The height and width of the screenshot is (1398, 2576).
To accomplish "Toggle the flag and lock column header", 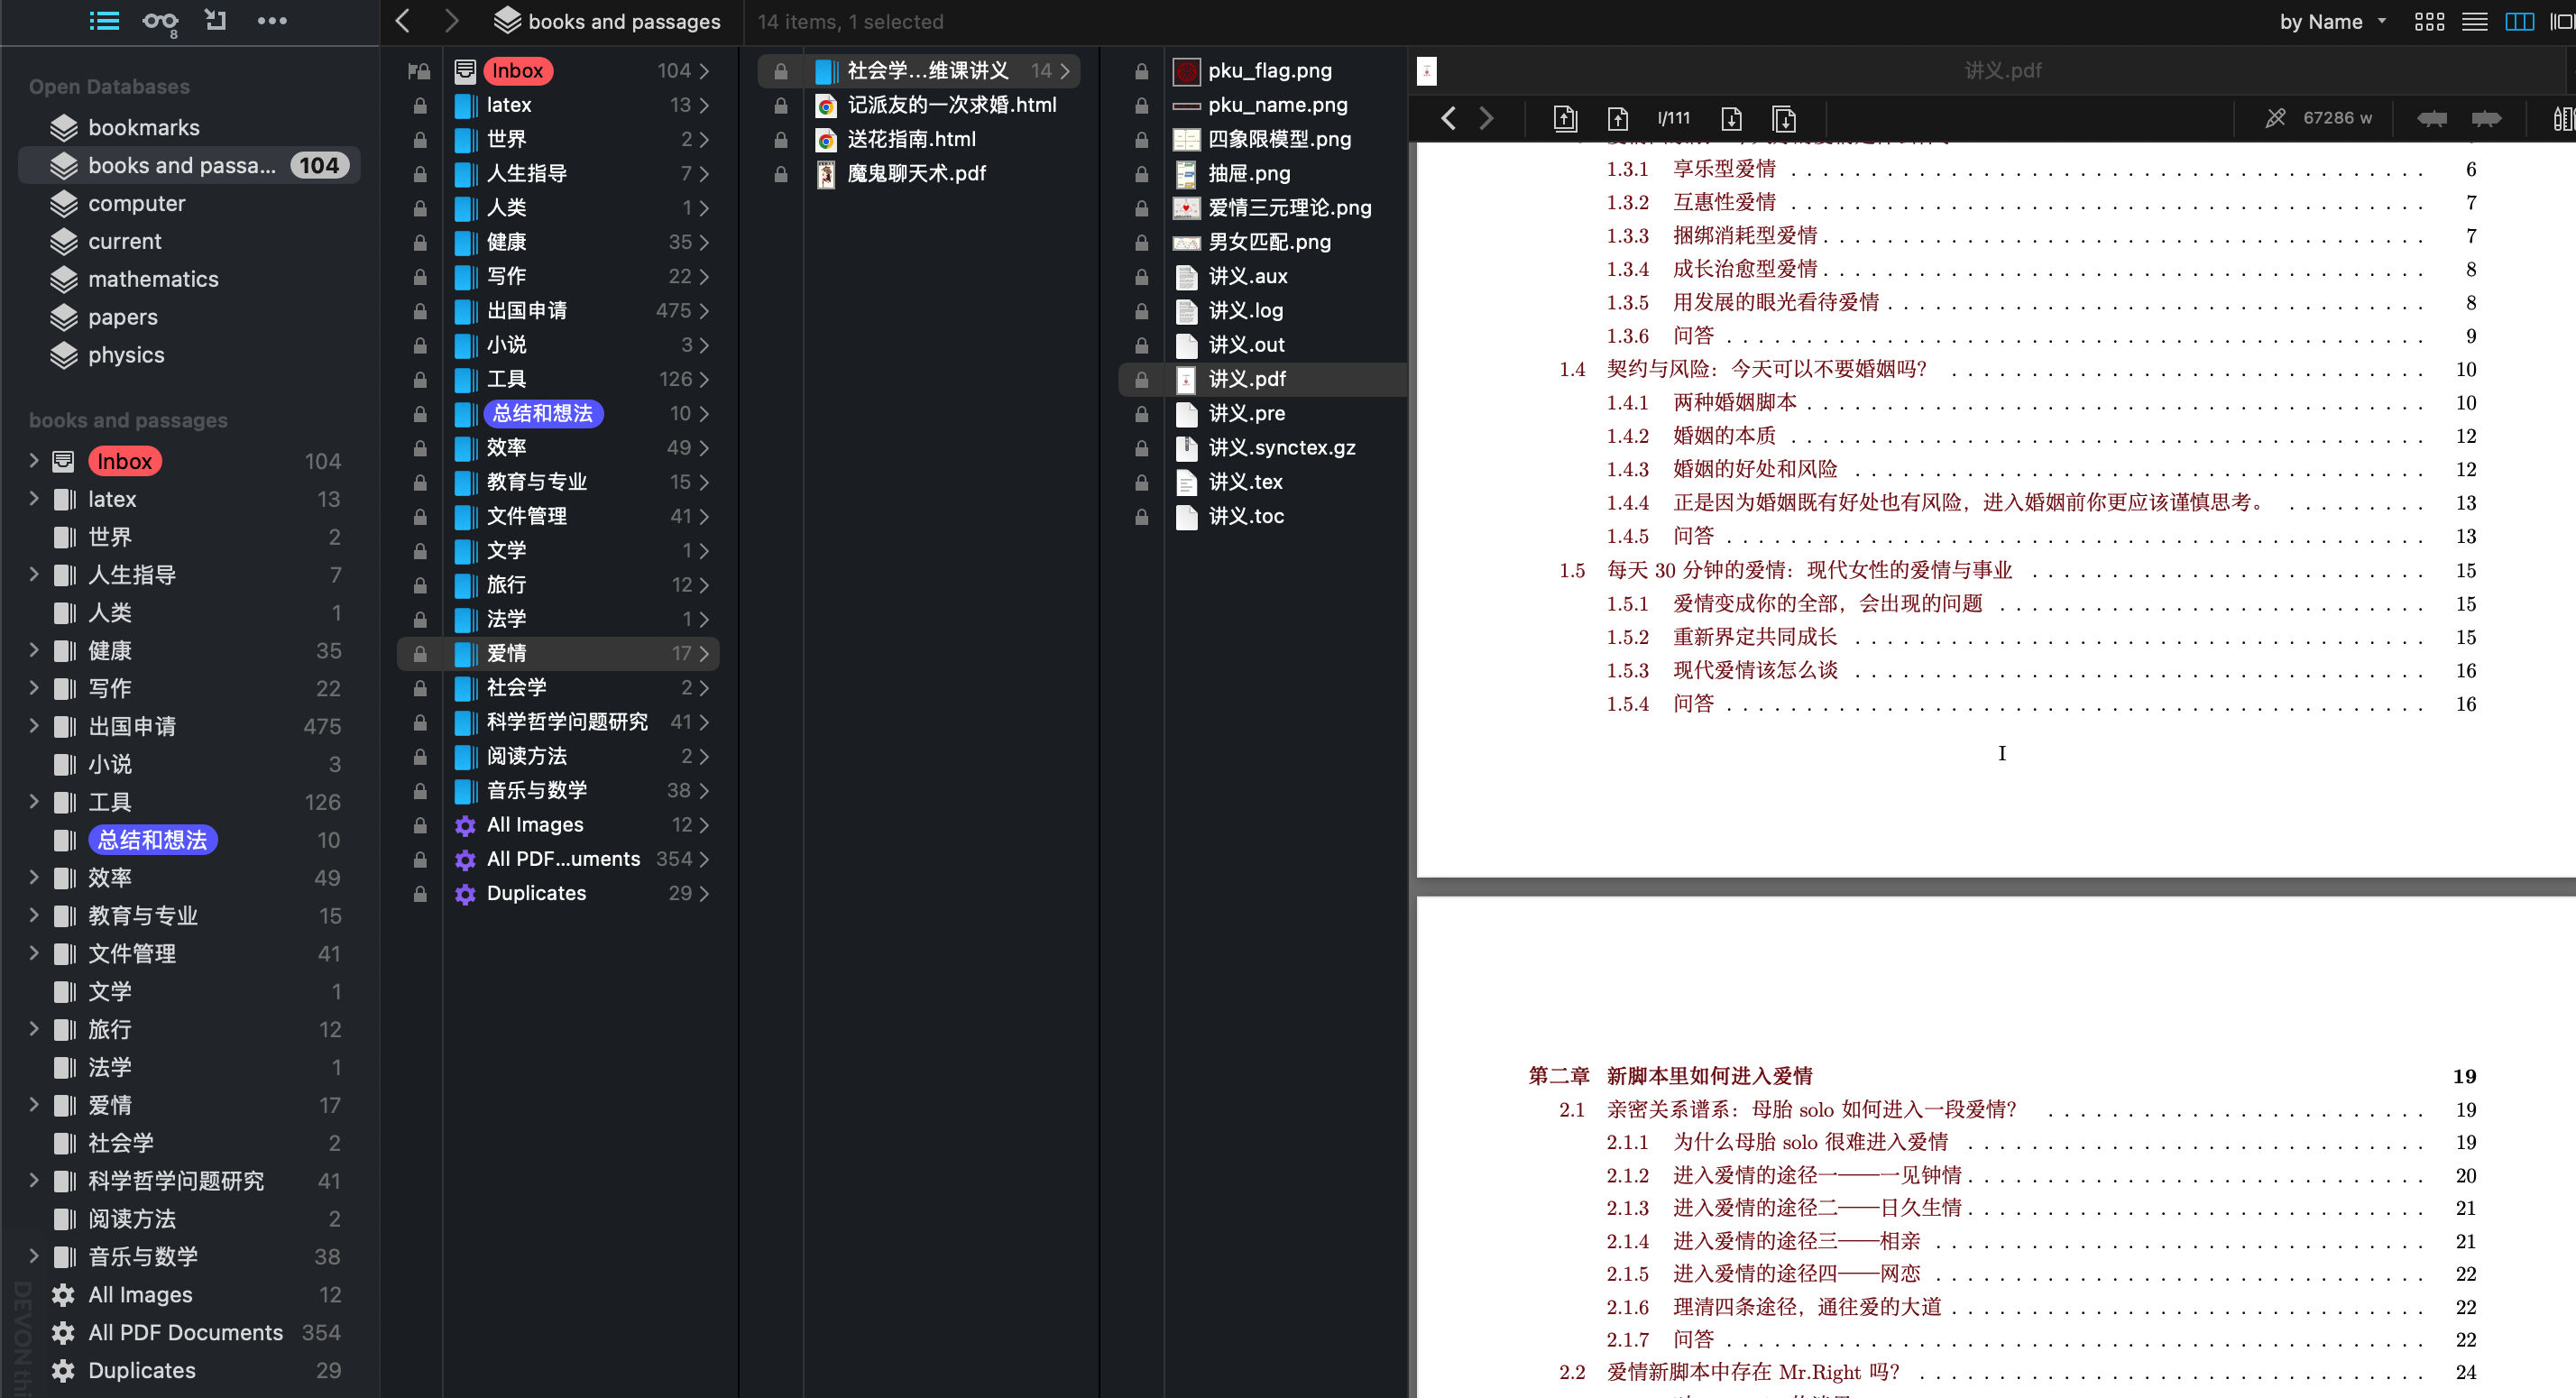I will (x=419, y=71).
